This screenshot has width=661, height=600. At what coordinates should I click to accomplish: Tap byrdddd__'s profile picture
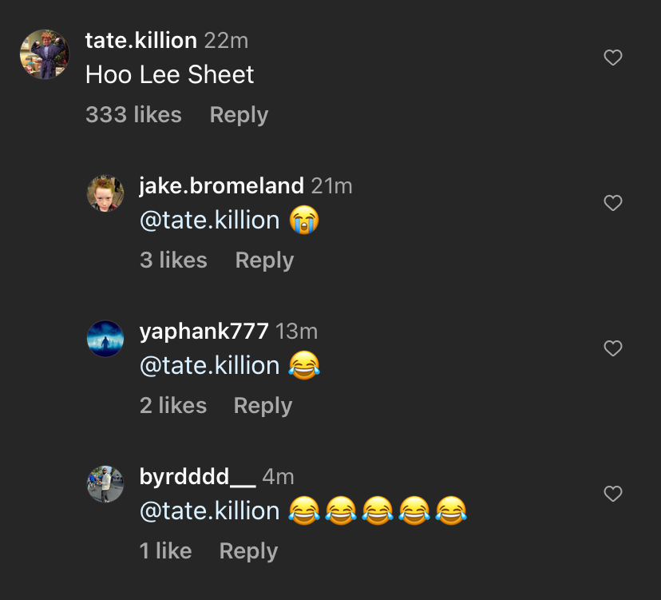tap(105, 484)
